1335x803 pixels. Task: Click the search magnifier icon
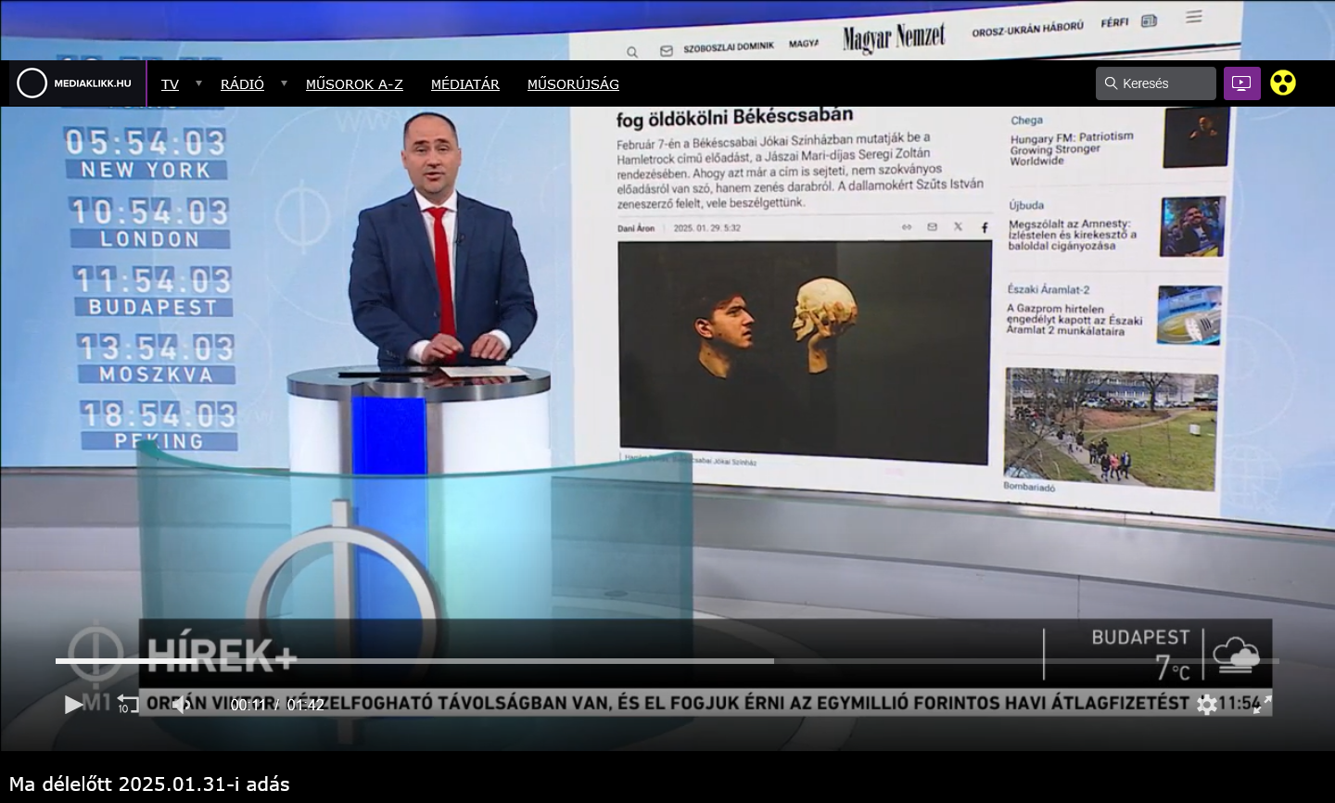point(1111,83)
